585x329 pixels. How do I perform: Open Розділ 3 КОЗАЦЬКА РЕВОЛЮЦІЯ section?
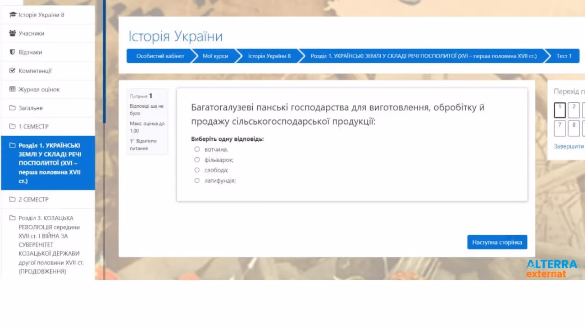click(x=48, y=244)
